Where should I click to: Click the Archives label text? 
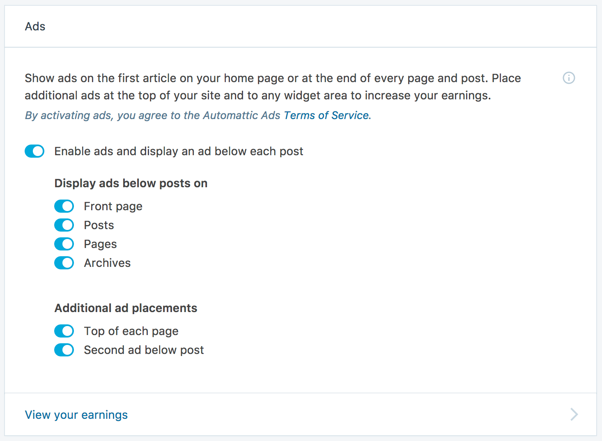tap(107, 263)
